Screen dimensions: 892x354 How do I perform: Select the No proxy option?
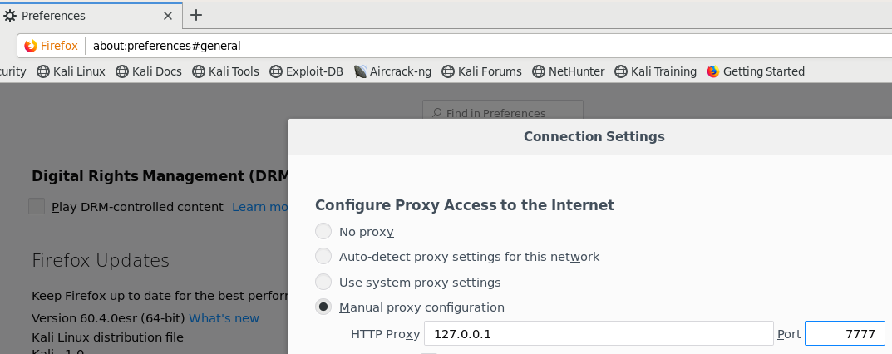pos(323,232)
